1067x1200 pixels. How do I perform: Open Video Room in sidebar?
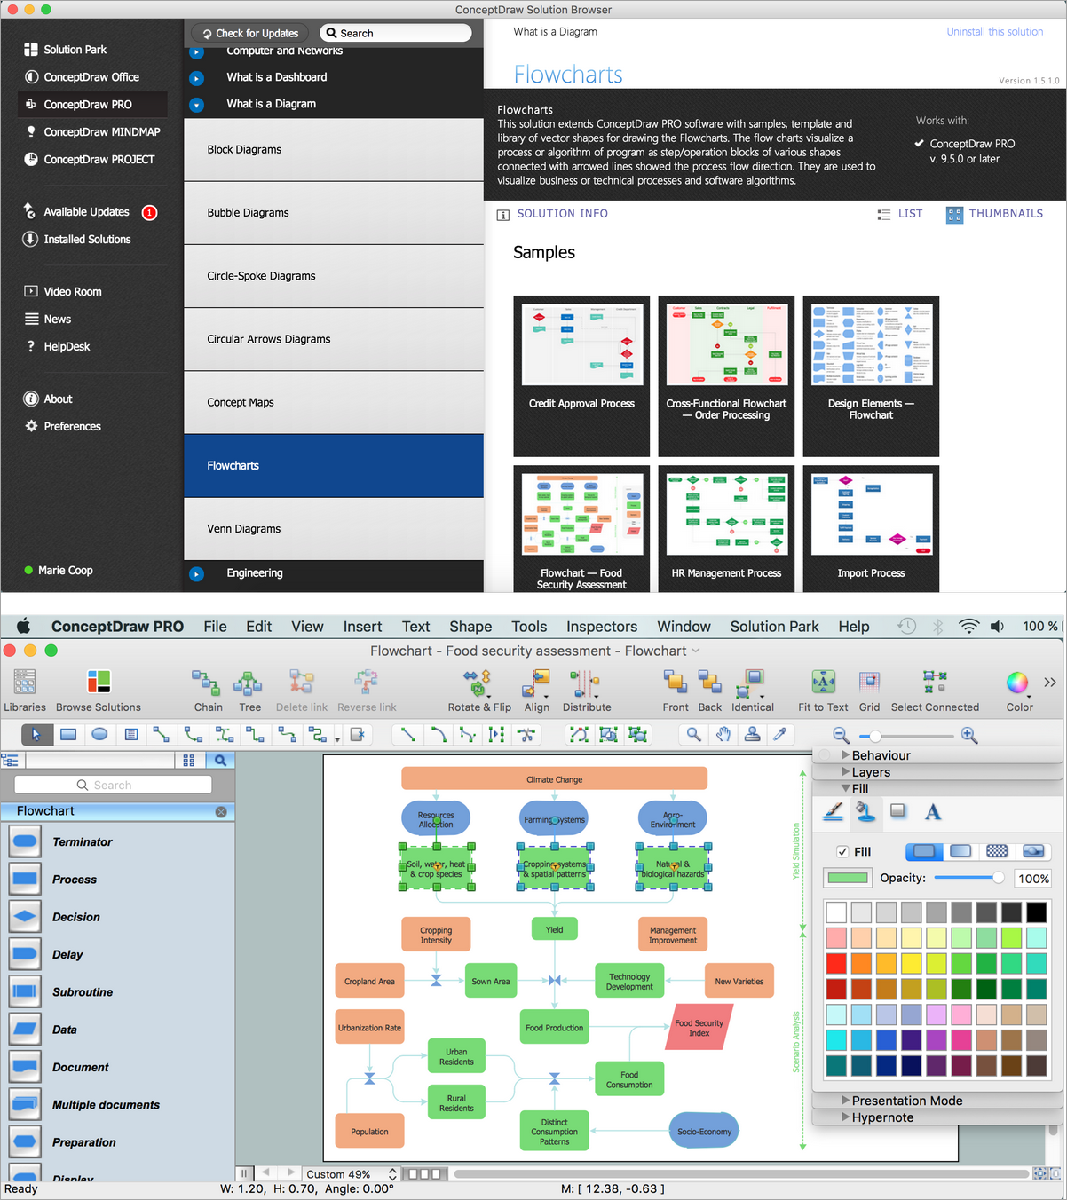coord(62,292)
